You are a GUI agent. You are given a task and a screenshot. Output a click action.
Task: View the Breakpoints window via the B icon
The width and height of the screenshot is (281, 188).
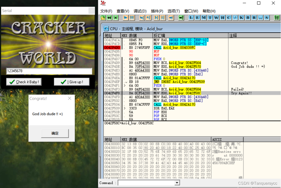(x=247, y=18)
